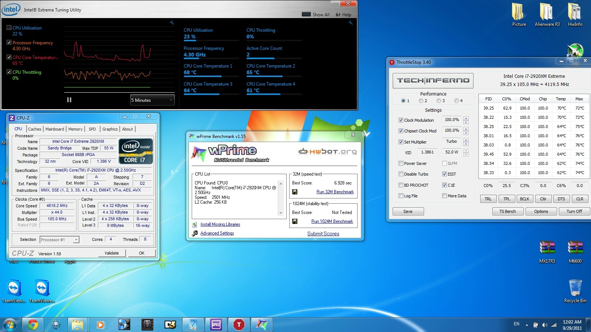Open the monitor panel wrench icon

pos(351,23)
